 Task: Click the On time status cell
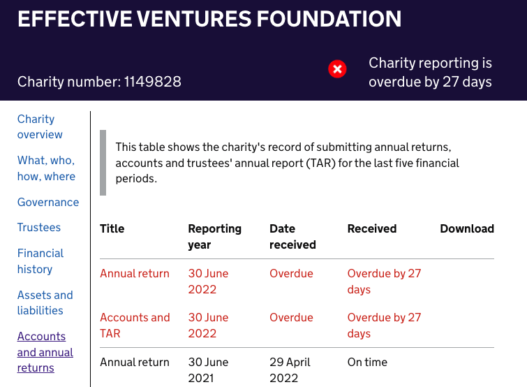(x=367, y=363)
